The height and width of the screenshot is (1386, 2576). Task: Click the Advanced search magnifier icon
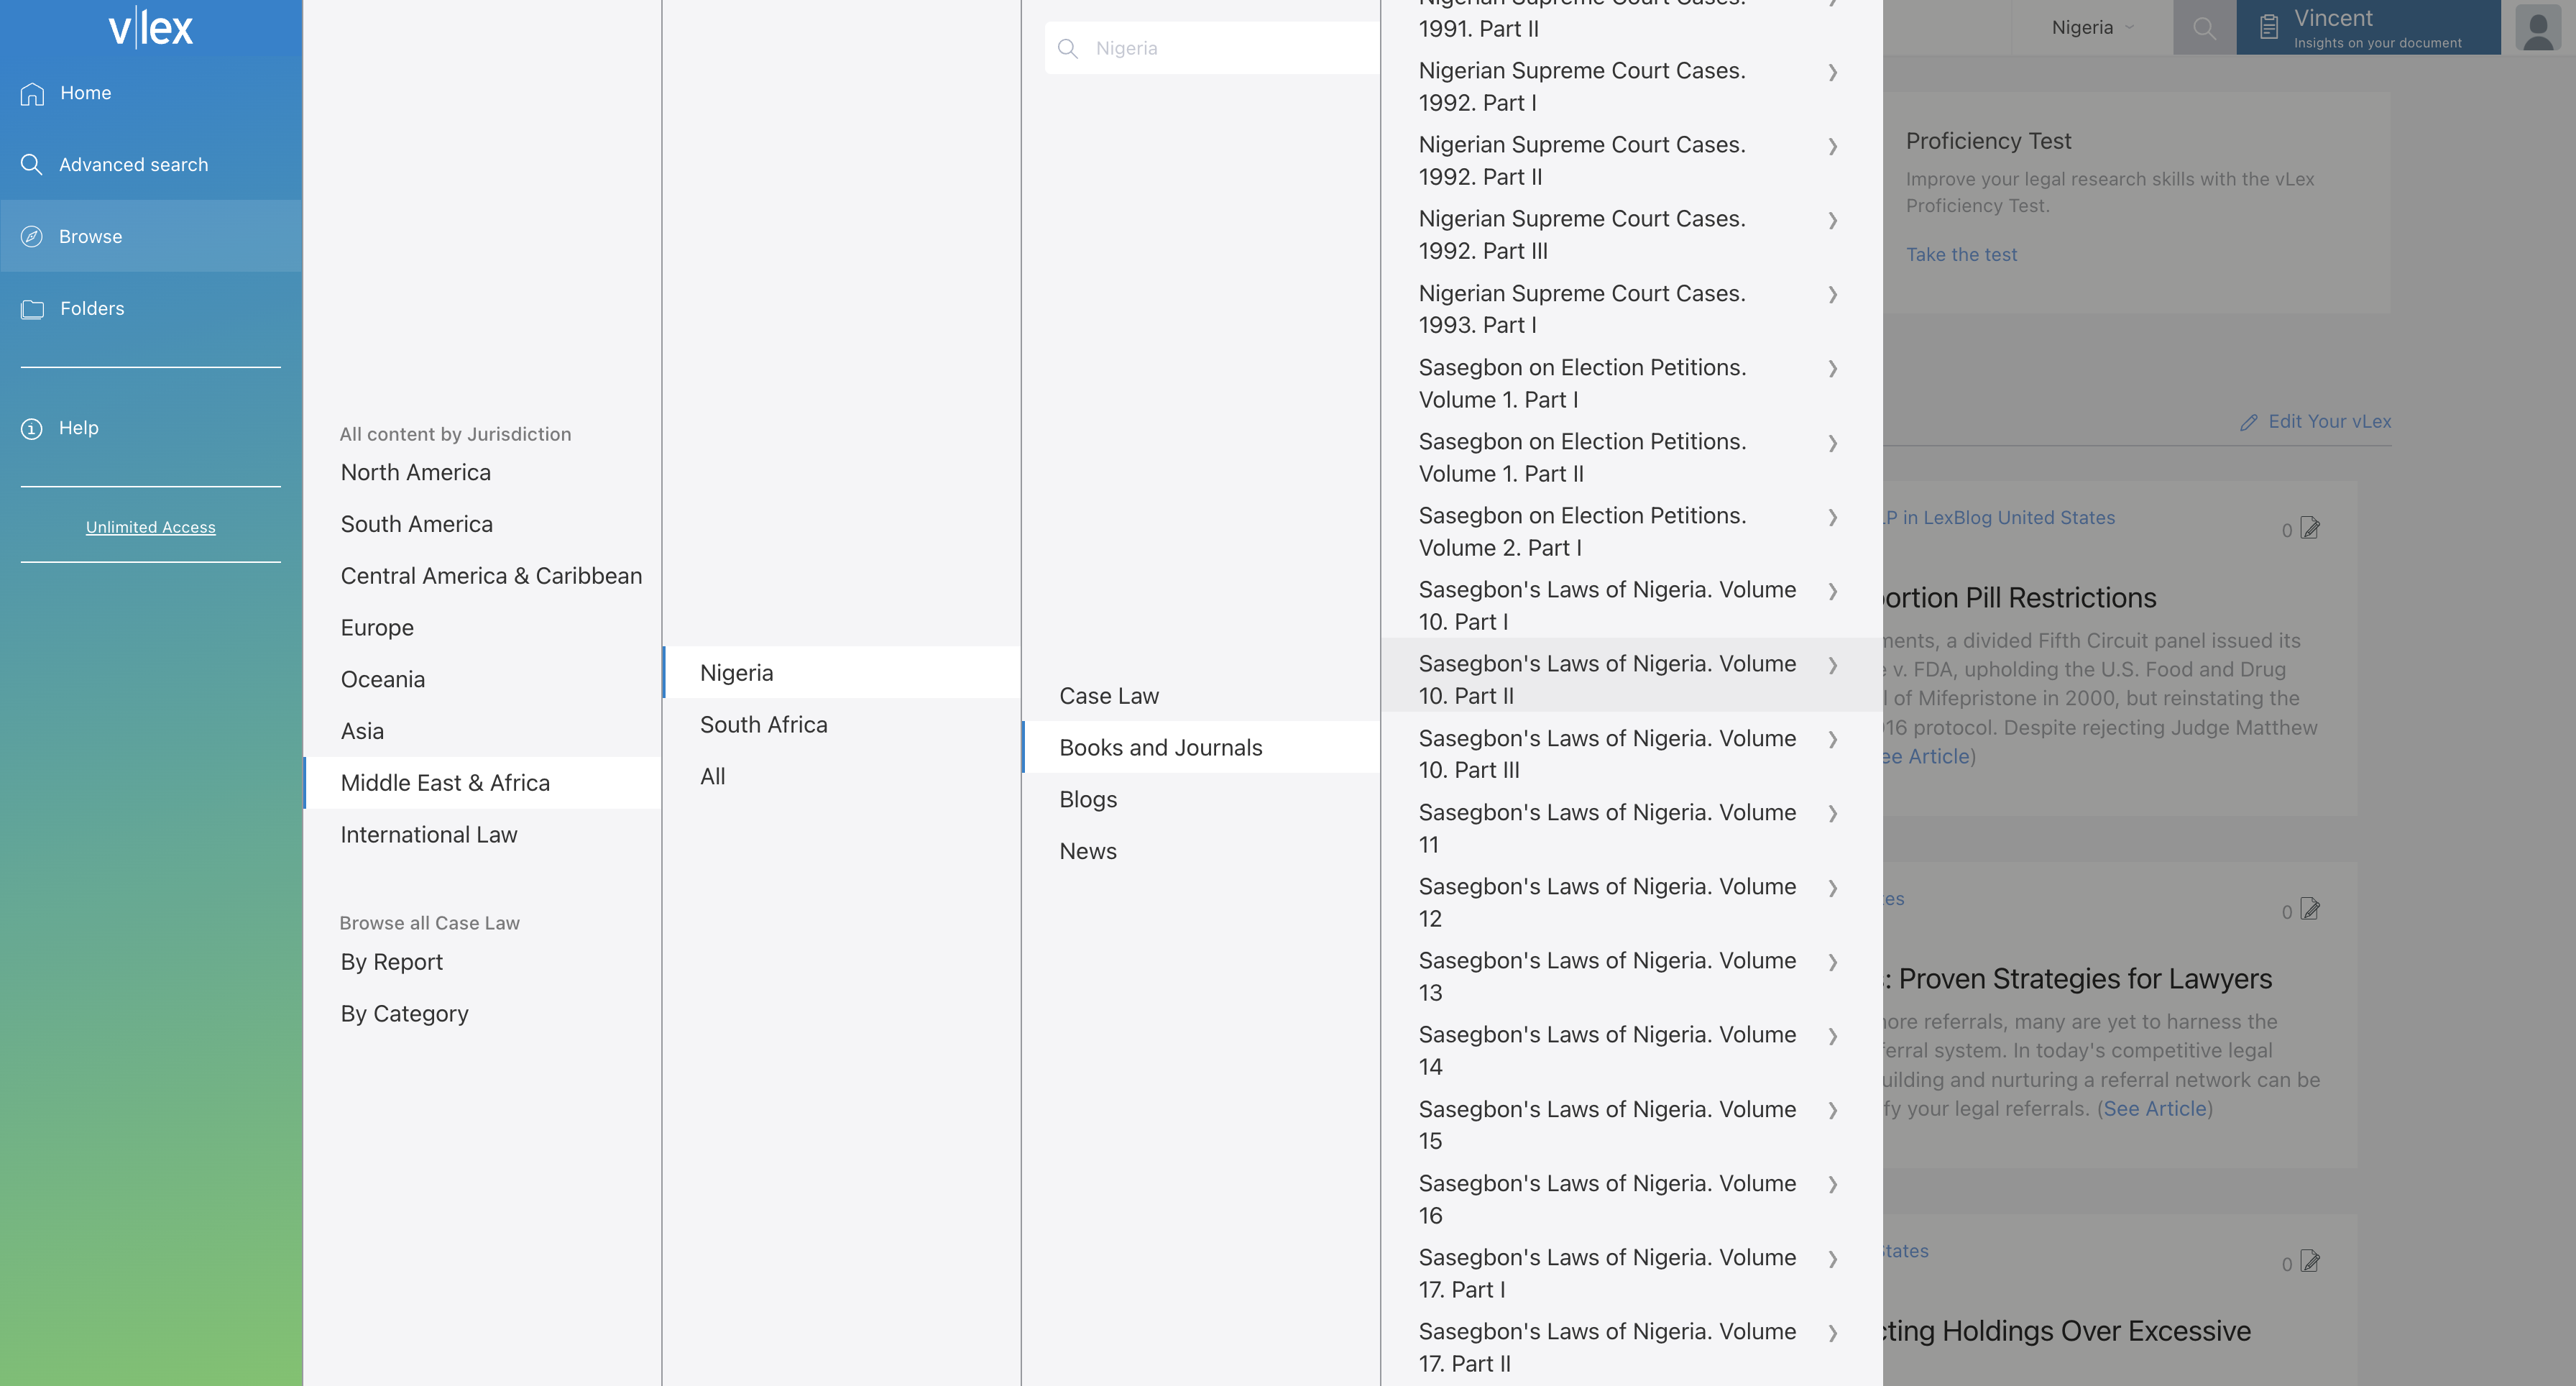coord(32,164)
